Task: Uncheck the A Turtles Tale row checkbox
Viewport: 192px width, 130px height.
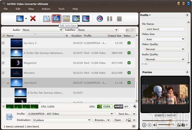Action: [x=3, y=53]
